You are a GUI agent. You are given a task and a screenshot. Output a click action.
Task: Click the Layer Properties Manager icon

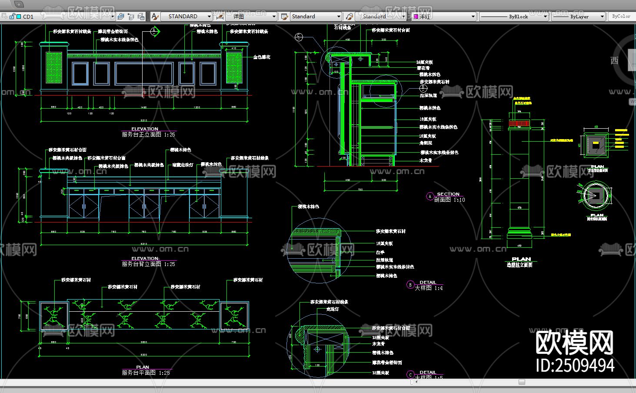click(121, 17)
